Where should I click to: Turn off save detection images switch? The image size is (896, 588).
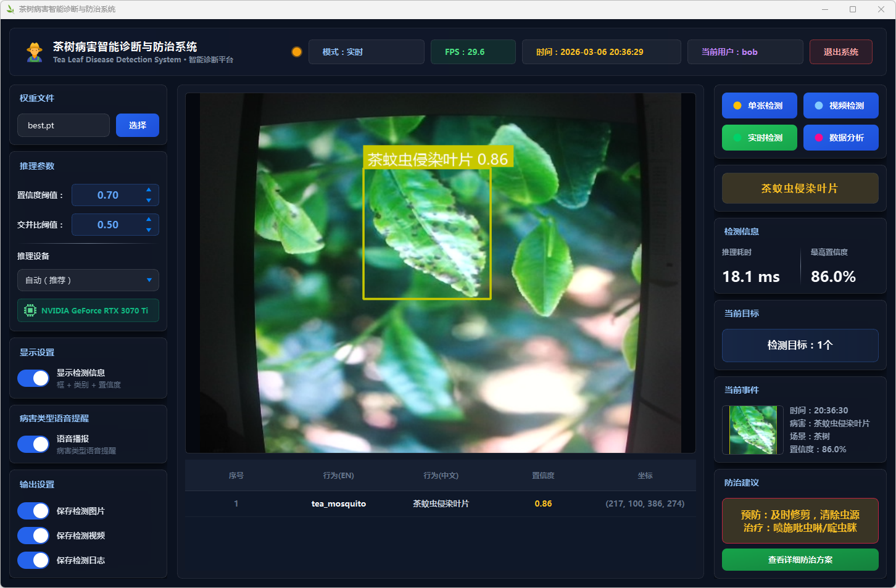click(x=33, y=511)
